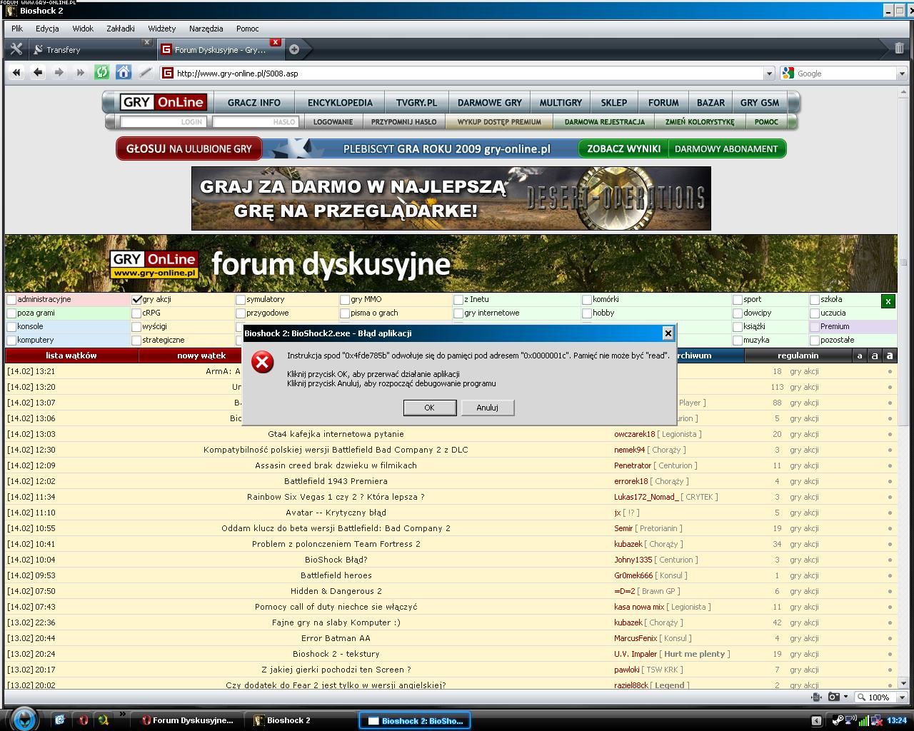Image resolution: width=914 pixels, height=731 pixels.
Task: Toggle the gry MMO checkbox
Action: click(x=345, y=300)
